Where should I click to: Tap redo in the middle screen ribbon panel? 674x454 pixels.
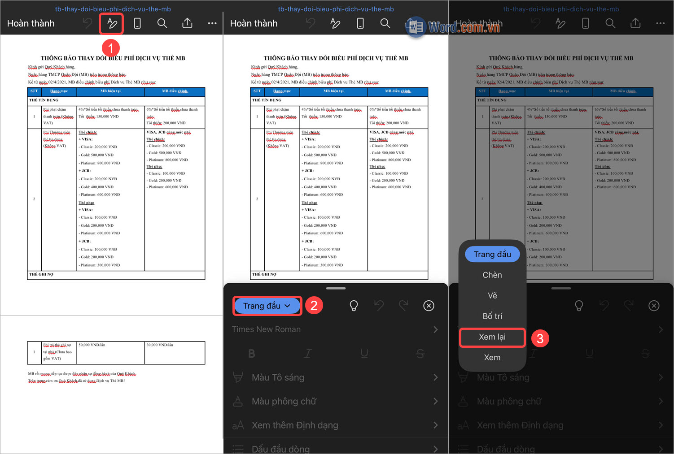[404, 306]
